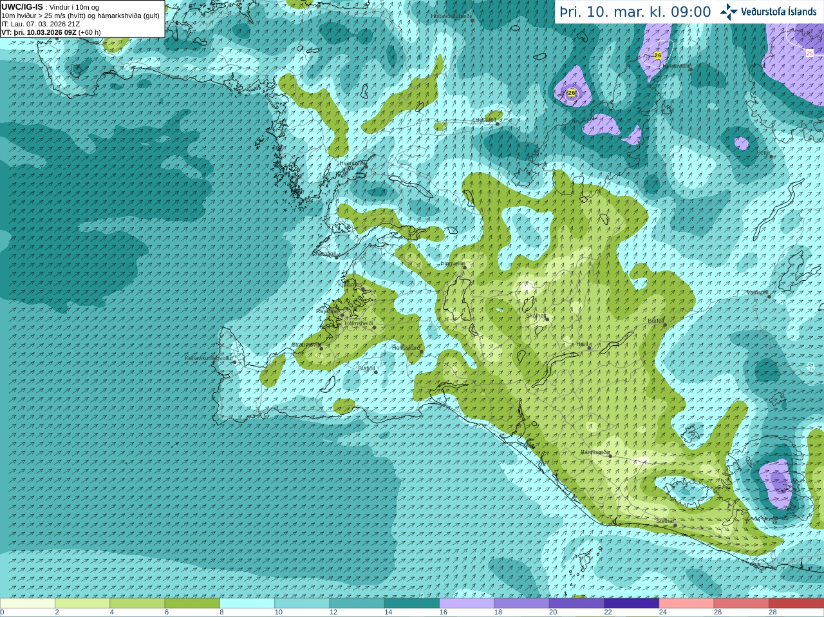Viewport: 824px width, 617px height.
Task: Click the Setur station marker
Action: point(771,156)
